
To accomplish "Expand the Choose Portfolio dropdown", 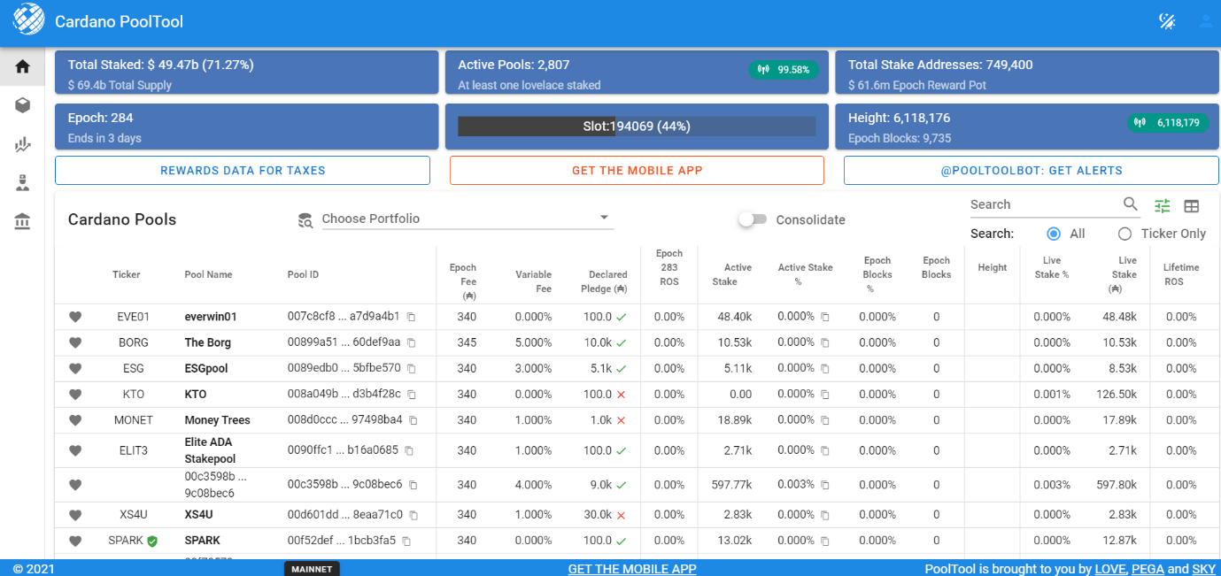I will [468, 219].
